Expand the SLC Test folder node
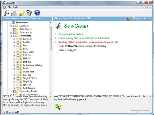 [x=14, y=85]
